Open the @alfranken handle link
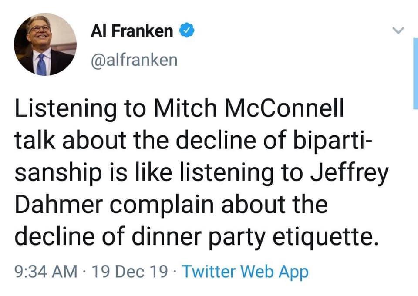The width and height of the screenshot is (418, 296). coord(134,60)
